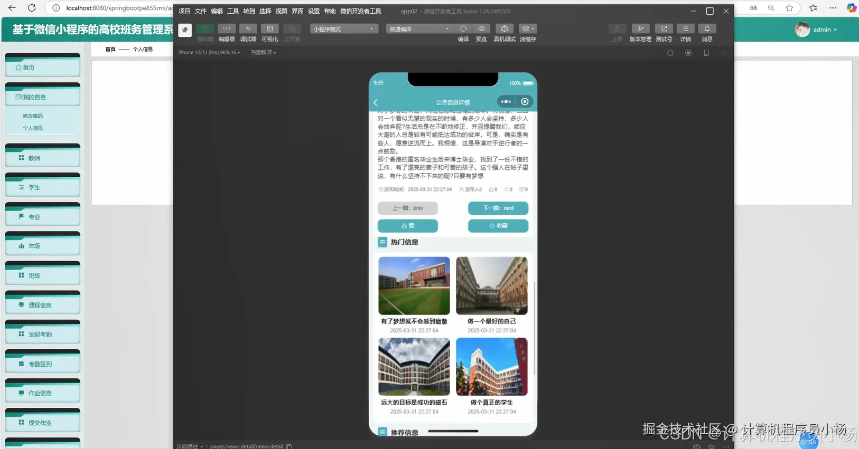The height and width of the screenshot is (449, 859).
Task: Open the 普通编译 compile mode dropdown
Action: 420,29
